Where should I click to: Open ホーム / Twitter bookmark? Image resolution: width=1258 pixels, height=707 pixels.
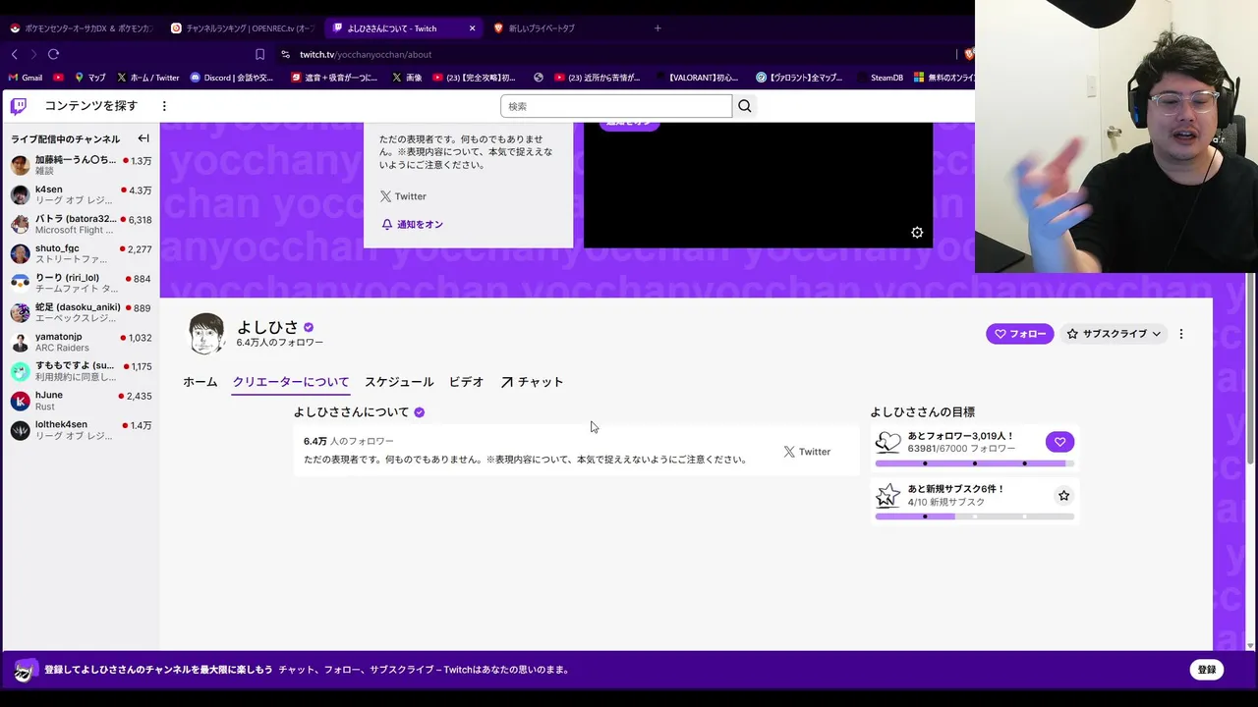point(147,78)
